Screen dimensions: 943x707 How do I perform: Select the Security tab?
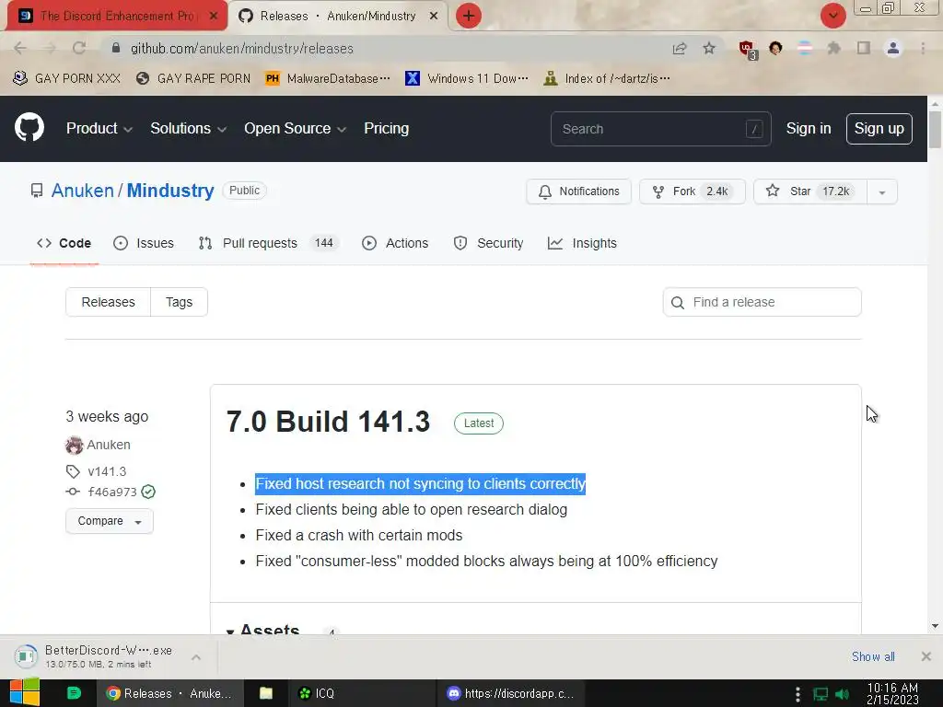[488, 243]
